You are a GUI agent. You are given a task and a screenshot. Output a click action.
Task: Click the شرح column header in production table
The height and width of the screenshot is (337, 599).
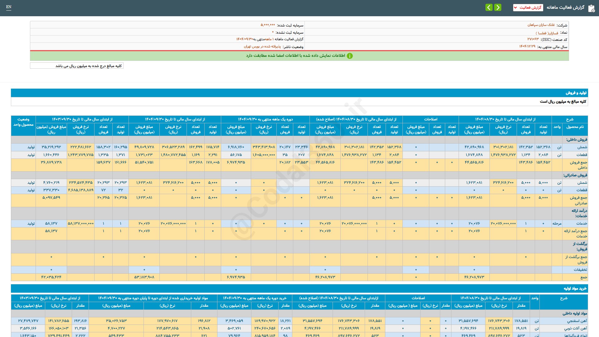pos(570,119)
